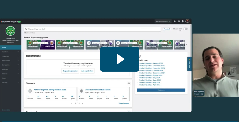This screenshot has width=239, height=122.
Task: Click the sportsengine HQ logo
Action: point(11,22)
